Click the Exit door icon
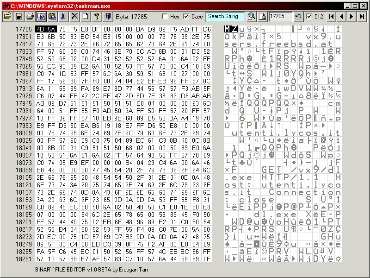This screenshot has height=278, width=370. click(x=107, y=16)
